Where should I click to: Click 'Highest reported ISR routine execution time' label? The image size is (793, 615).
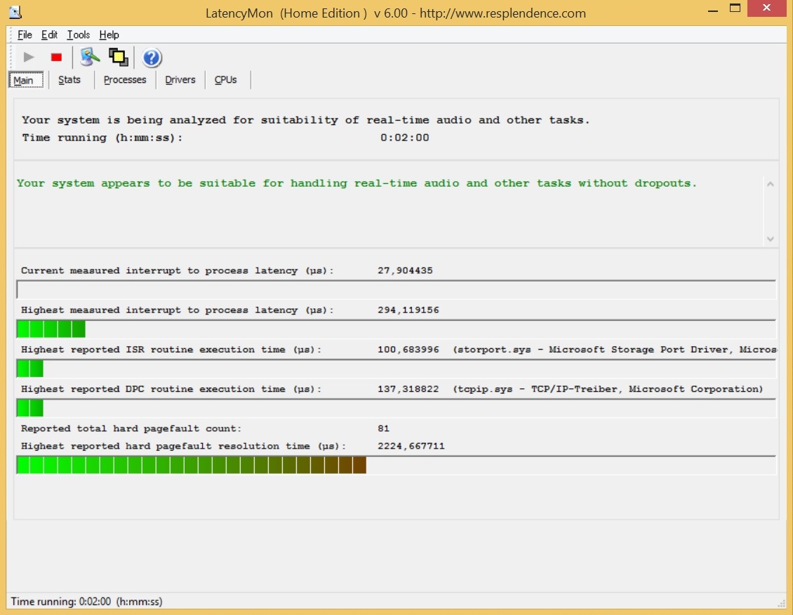point(171,350)
